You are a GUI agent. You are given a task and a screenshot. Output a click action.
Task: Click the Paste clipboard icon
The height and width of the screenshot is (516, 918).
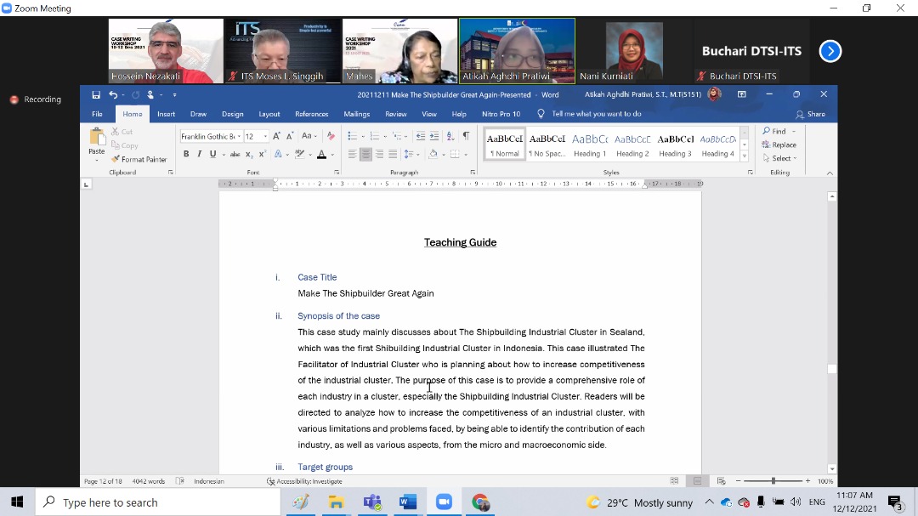point(97,137)
